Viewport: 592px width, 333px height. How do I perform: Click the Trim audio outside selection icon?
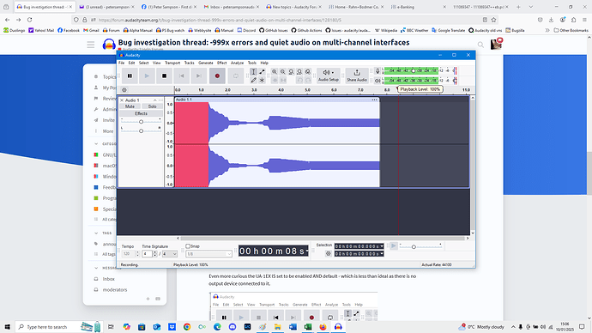coord(275,80)
